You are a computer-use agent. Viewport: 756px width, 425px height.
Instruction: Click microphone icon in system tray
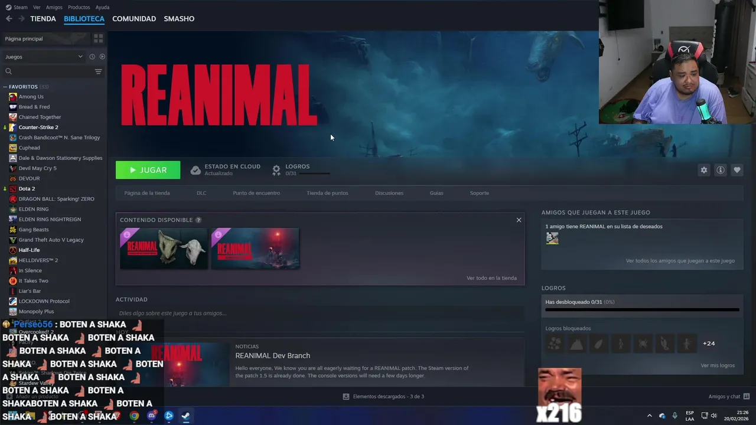tap(674, 416)
